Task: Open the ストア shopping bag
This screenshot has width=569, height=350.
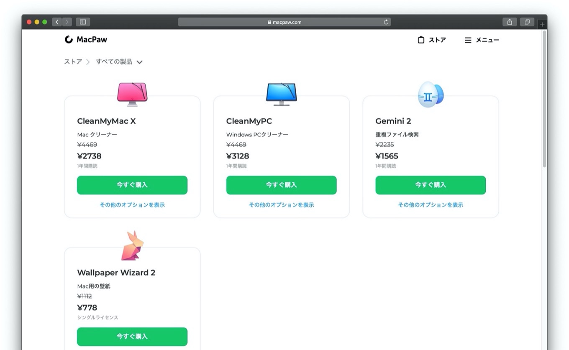Action: tap(432, 40)
